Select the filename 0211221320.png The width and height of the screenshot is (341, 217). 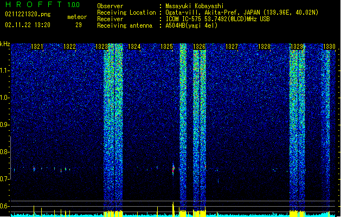pos(28,14)
